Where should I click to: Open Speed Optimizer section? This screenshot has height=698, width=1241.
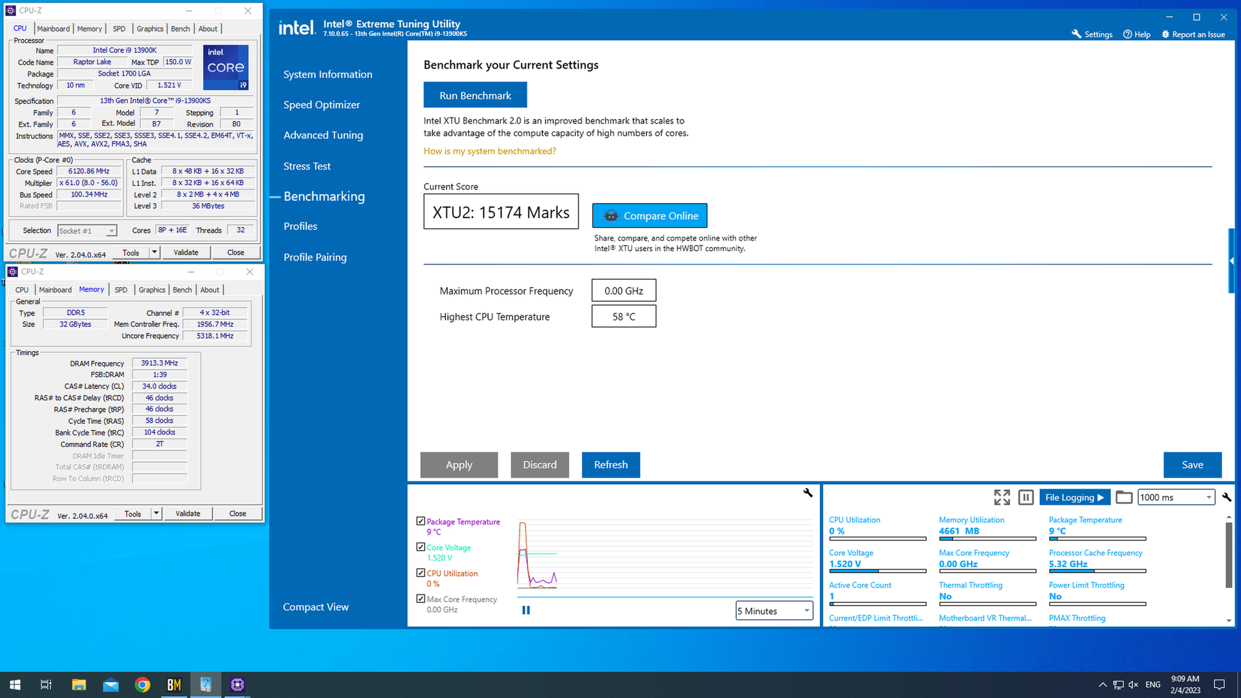321,105
